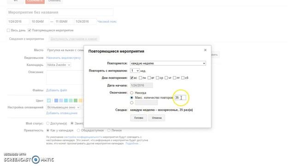
Task: Click the repeat count field showing 35
Action: click(180, 98)
